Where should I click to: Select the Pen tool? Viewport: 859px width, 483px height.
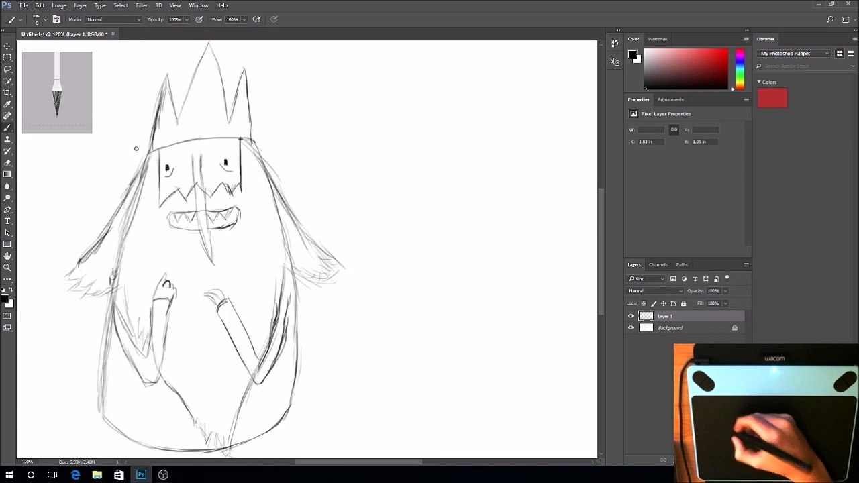[x=7, y=209]
